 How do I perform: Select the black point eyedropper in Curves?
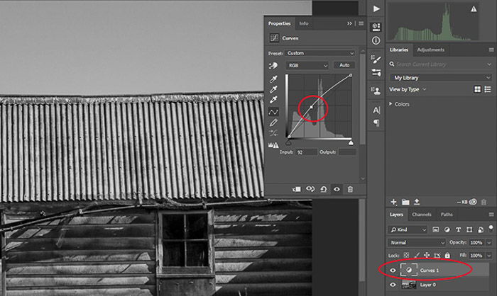pos(273,79)
